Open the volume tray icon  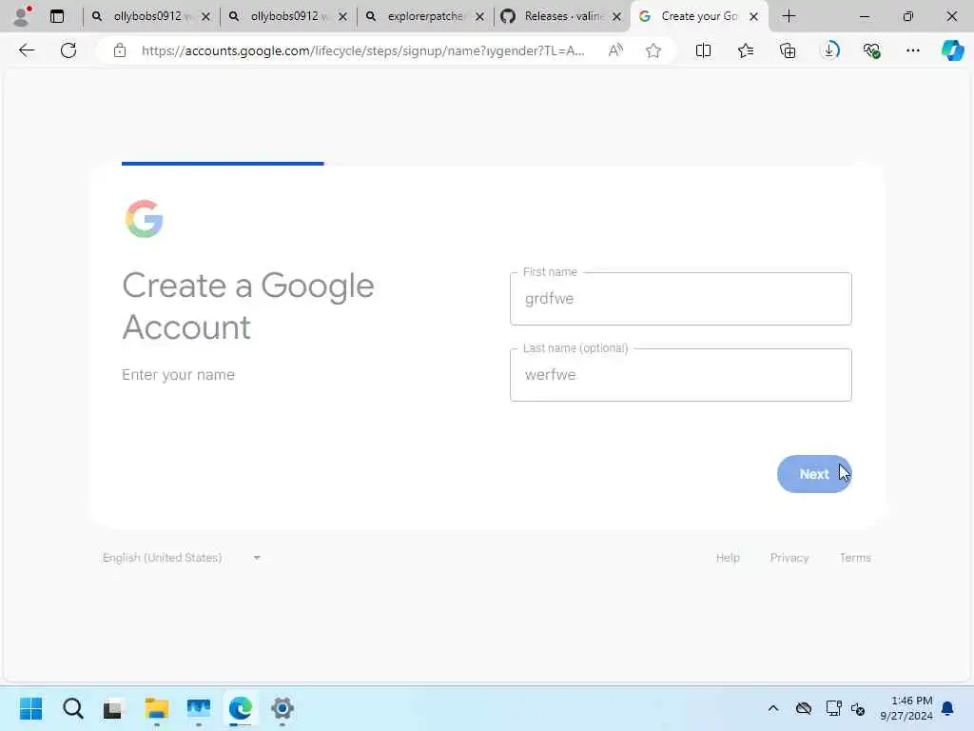(858, 708)
